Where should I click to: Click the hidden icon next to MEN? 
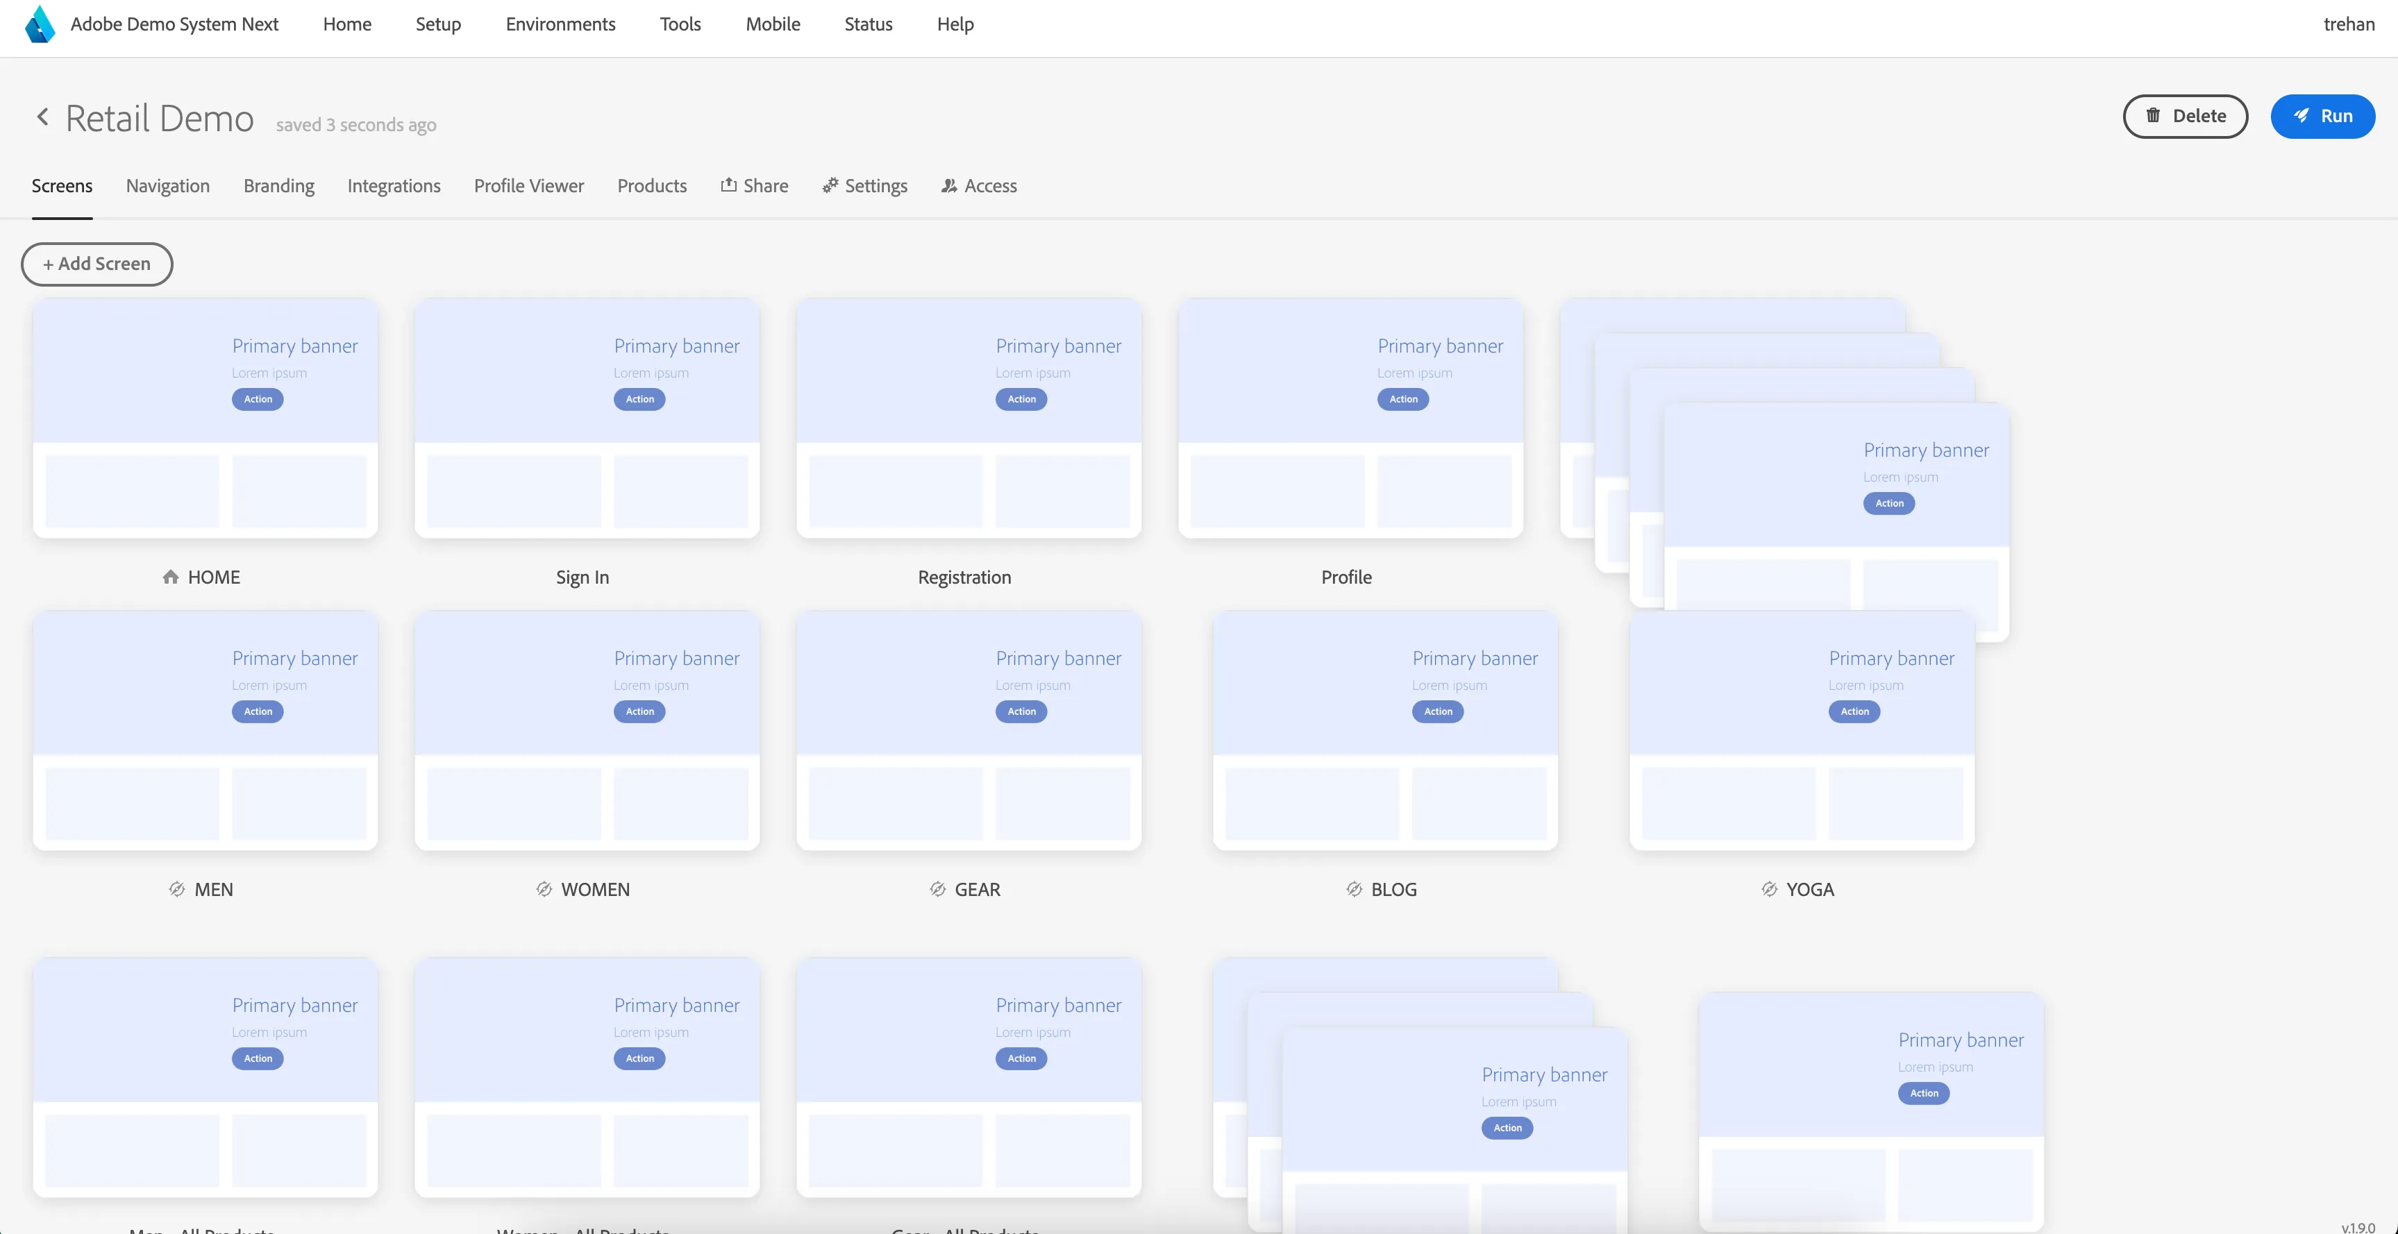click(x=177, y=889)
